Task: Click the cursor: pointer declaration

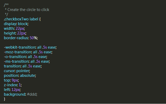Action: (17, 71)
